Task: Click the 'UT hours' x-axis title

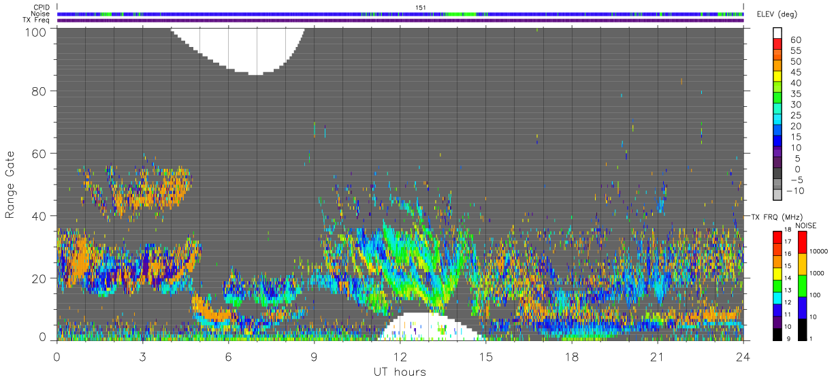Action: pos(400,372)
